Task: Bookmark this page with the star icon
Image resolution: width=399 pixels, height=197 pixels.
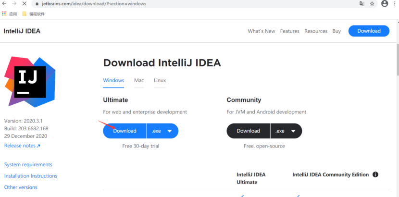Action: pyautogui.click(x=372, y=3)
